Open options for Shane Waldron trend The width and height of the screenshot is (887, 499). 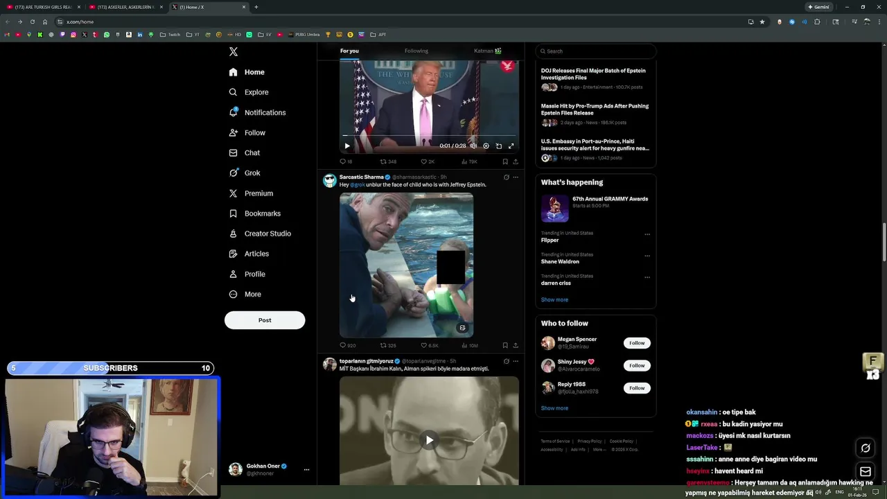[647, 256]
